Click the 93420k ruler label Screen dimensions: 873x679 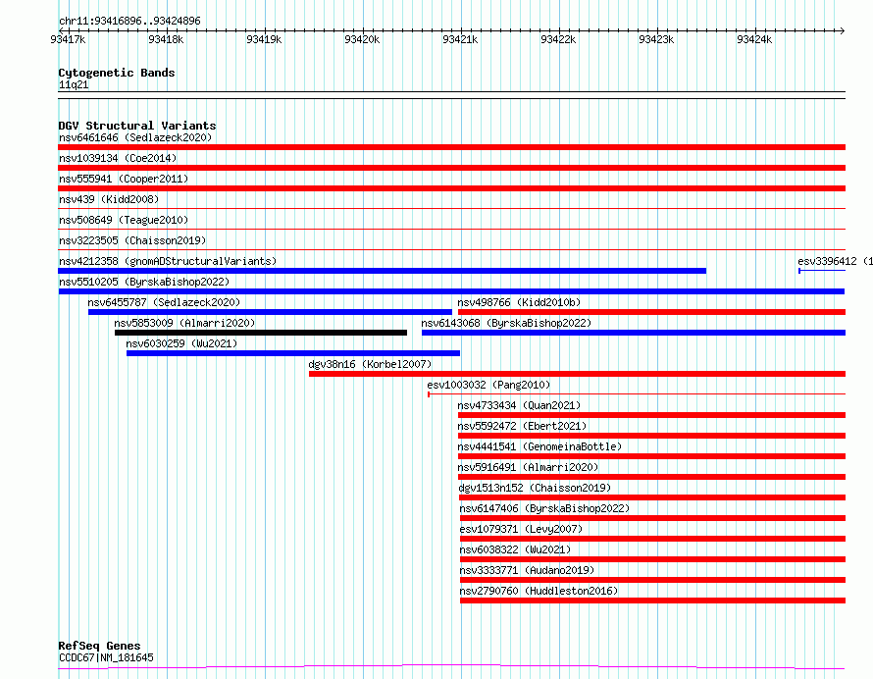point(362,39)
